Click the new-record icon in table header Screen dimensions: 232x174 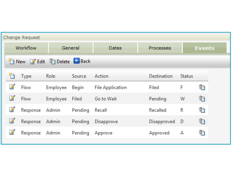pos(12,76)
